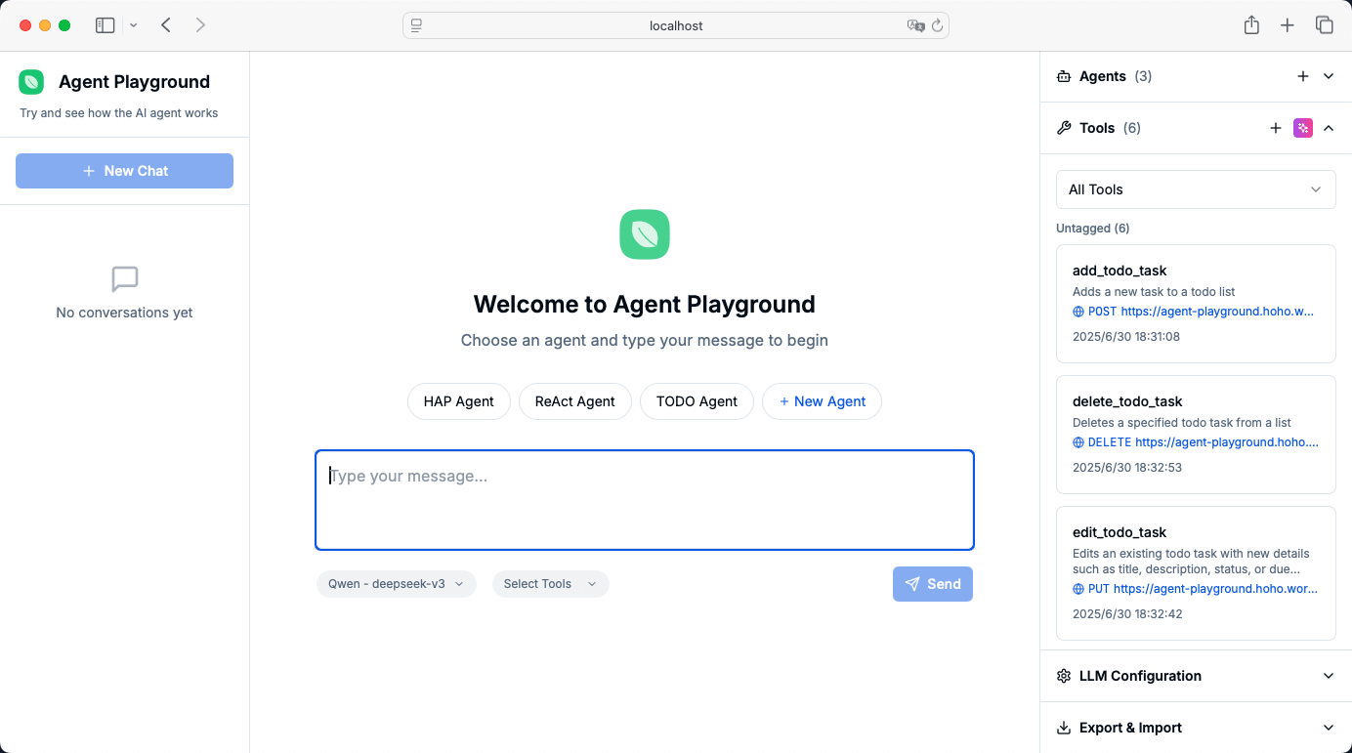Click the plus icon to add a new agent
Screen dimensions: 1352x753
tap(1303, 75)
